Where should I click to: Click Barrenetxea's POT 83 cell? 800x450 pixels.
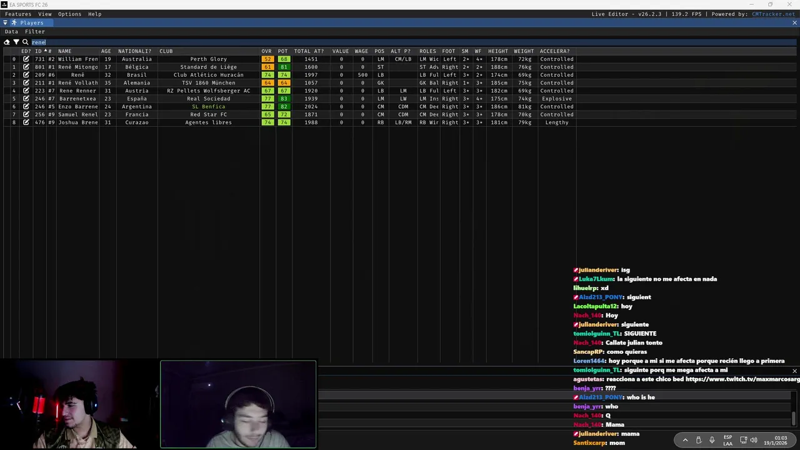click(x=284, y=99)
